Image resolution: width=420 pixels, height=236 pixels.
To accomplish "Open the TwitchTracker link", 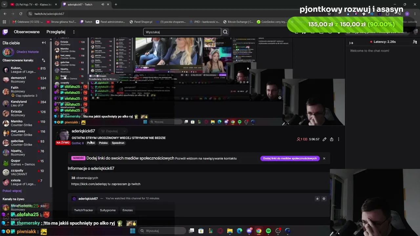I will tap(84, 210).
